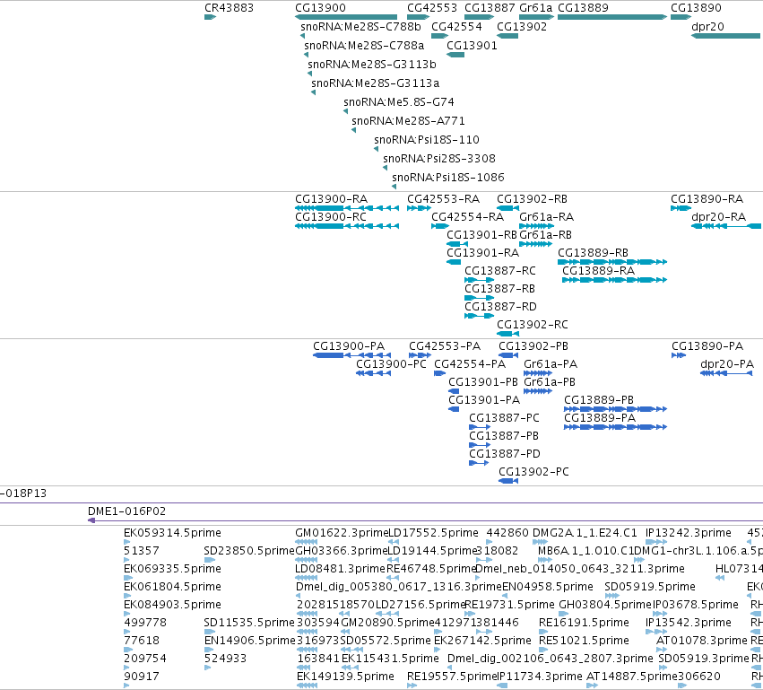This screenshot has width=763, height=690.
Task: Select transcript CG42554-RA
Action: tap(440, 226)
